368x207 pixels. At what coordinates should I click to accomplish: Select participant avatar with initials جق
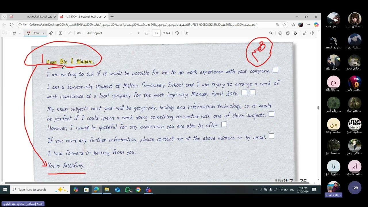click(x=333, y=125)
